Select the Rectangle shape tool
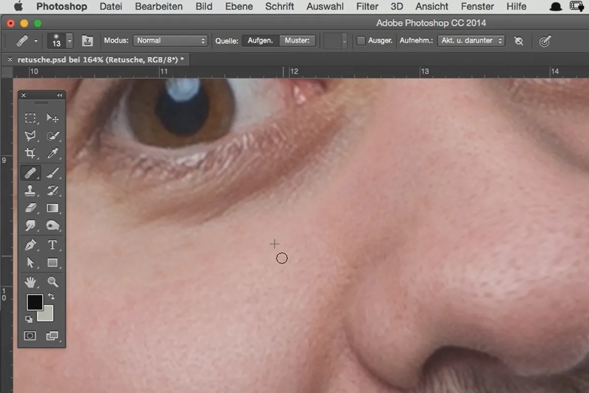 click(x=53, y=263)
